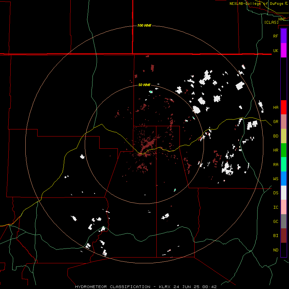Image resolution: width=289 pixels, height=289 pixels.
Task: Click the HHC product code text
Action: 282,19
